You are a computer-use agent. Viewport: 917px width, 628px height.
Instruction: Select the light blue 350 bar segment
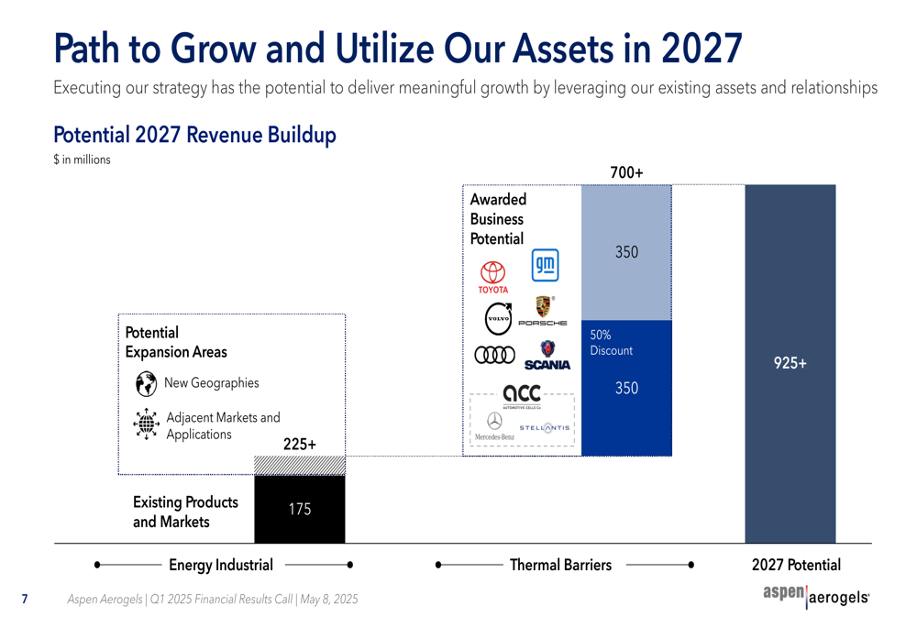626,253
